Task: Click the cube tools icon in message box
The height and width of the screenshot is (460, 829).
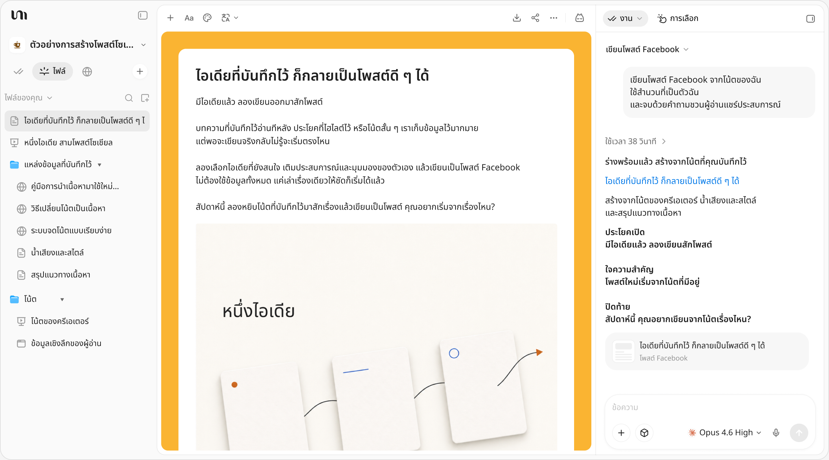Action: coord(644,433)
